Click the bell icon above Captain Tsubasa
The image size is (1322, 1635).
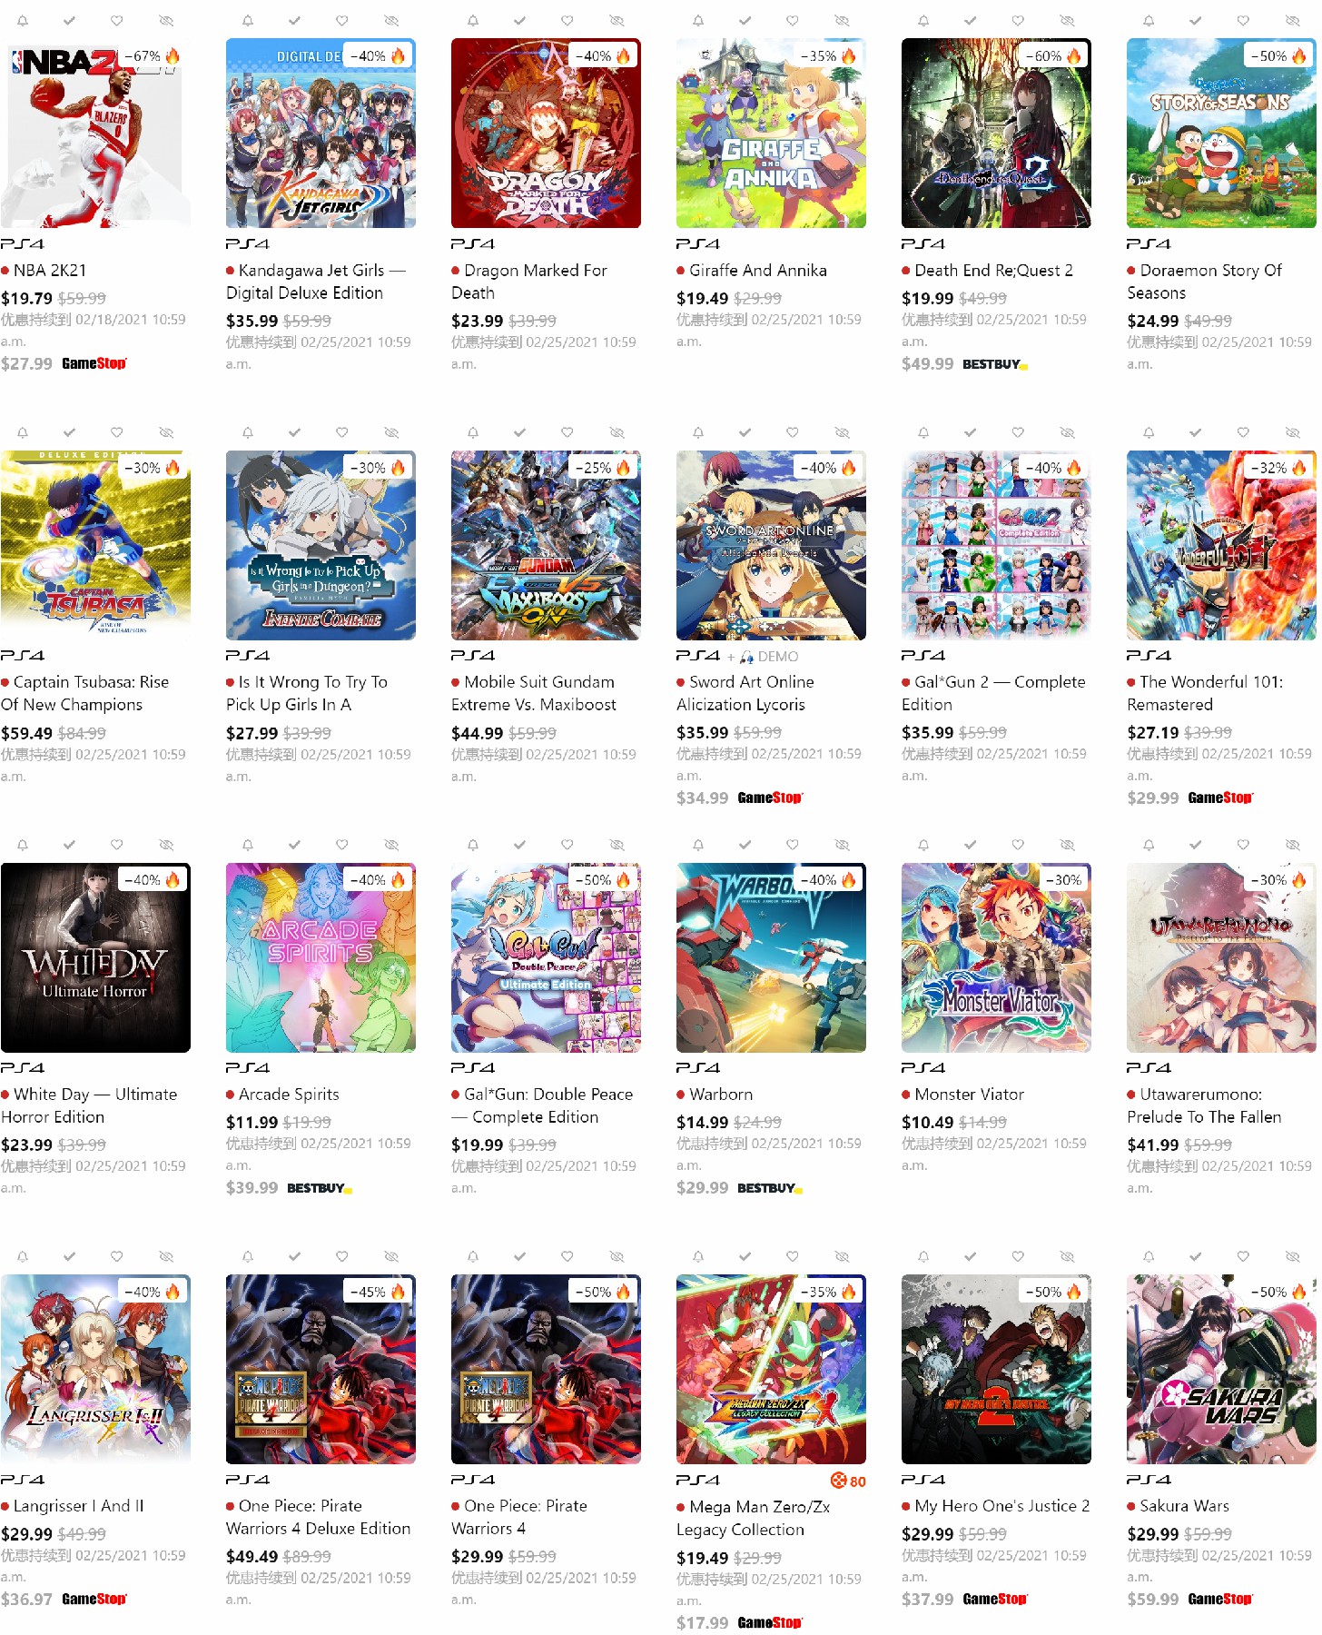(x=23, y=432)
